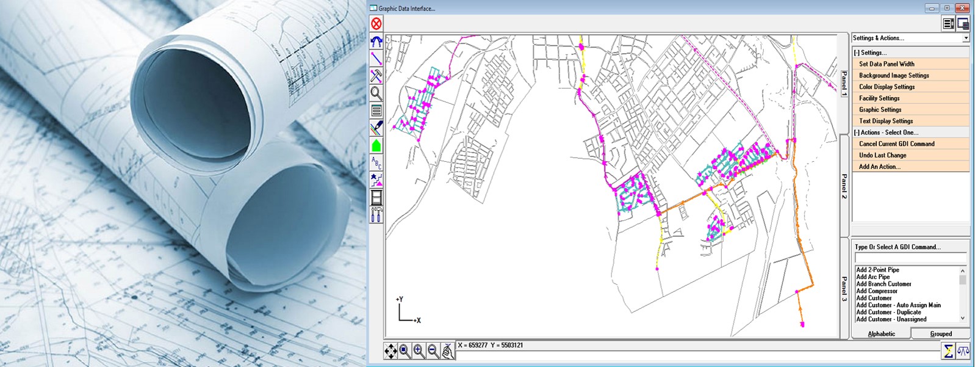The image size is (975, 367).
Task: Select Add Customer - Unassigned
Action: pos(891,319)
